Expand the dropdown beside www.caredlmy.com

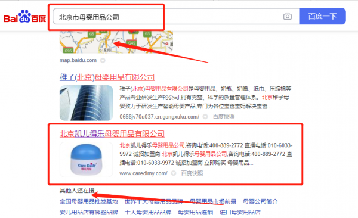(174, 173)
